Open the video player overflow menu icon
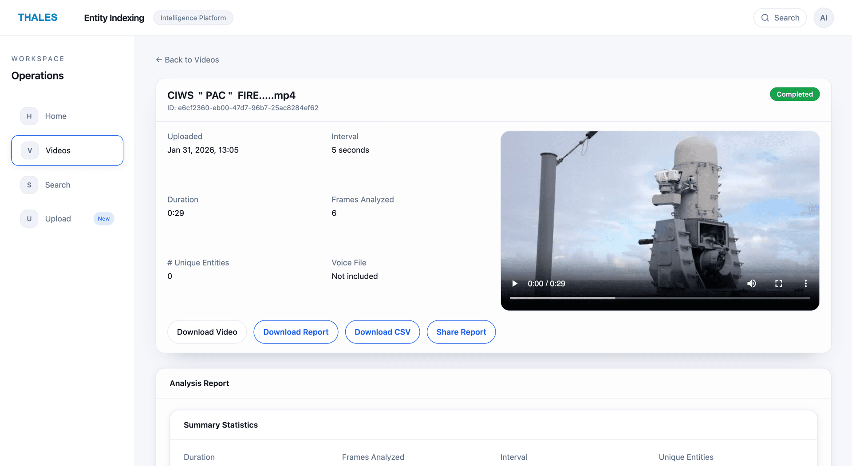The width and height of the screenshot is (852, 466). (x=806, y=283)
